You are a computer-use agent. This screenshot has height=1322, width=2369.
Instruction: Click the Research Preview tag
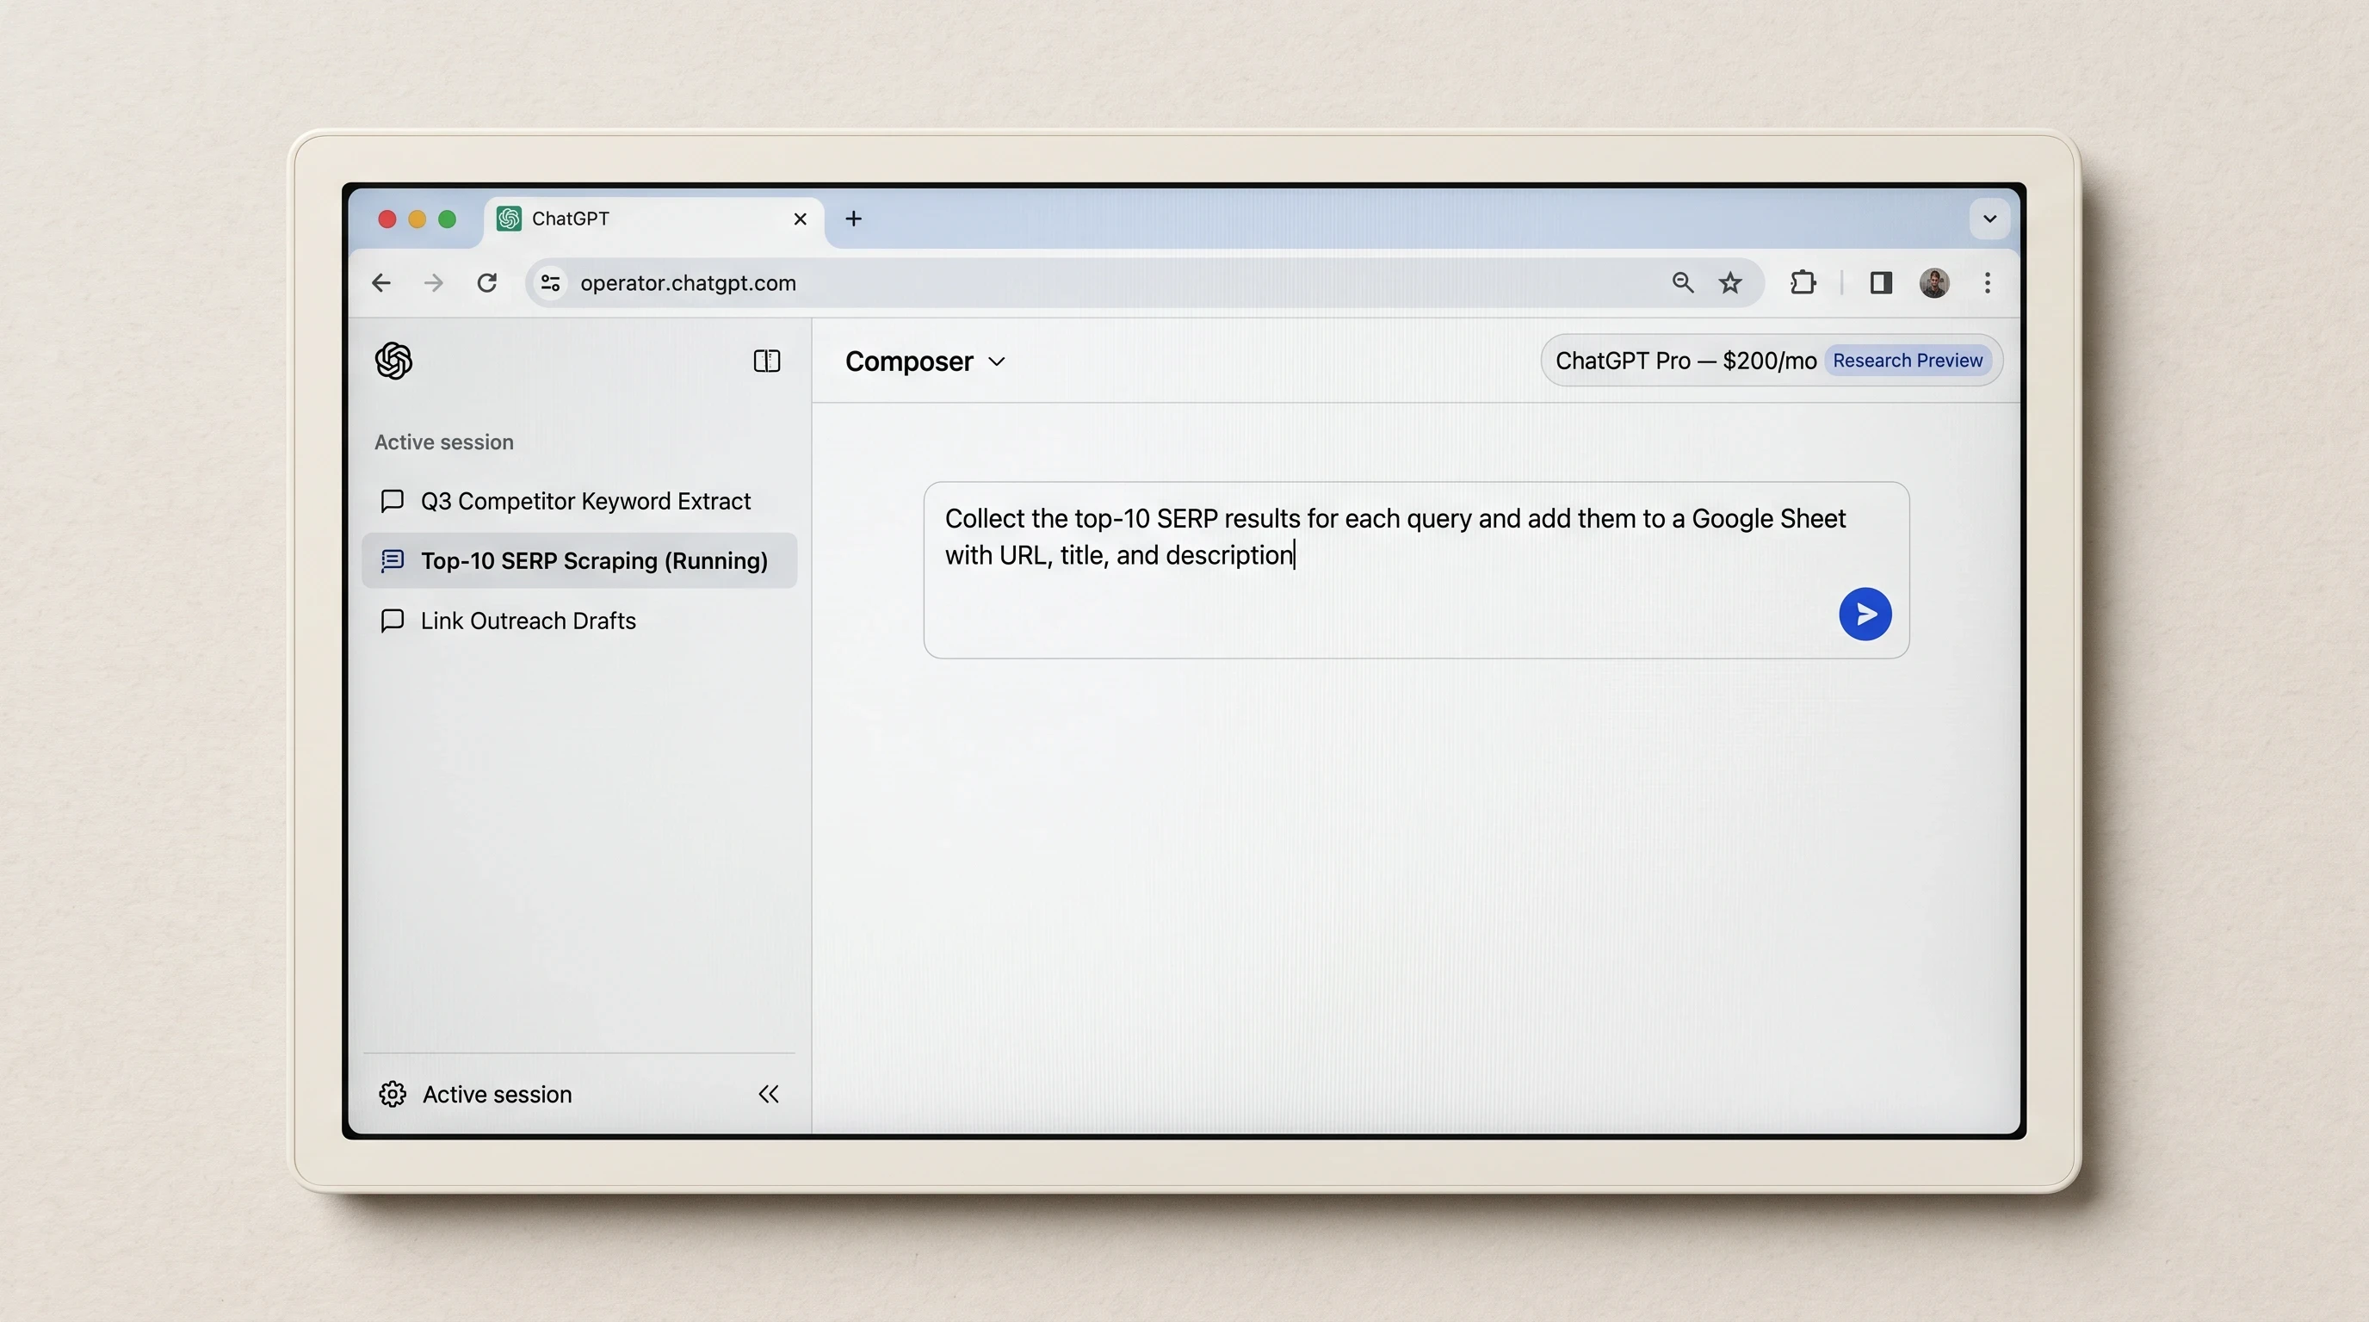pos(1908,361)
